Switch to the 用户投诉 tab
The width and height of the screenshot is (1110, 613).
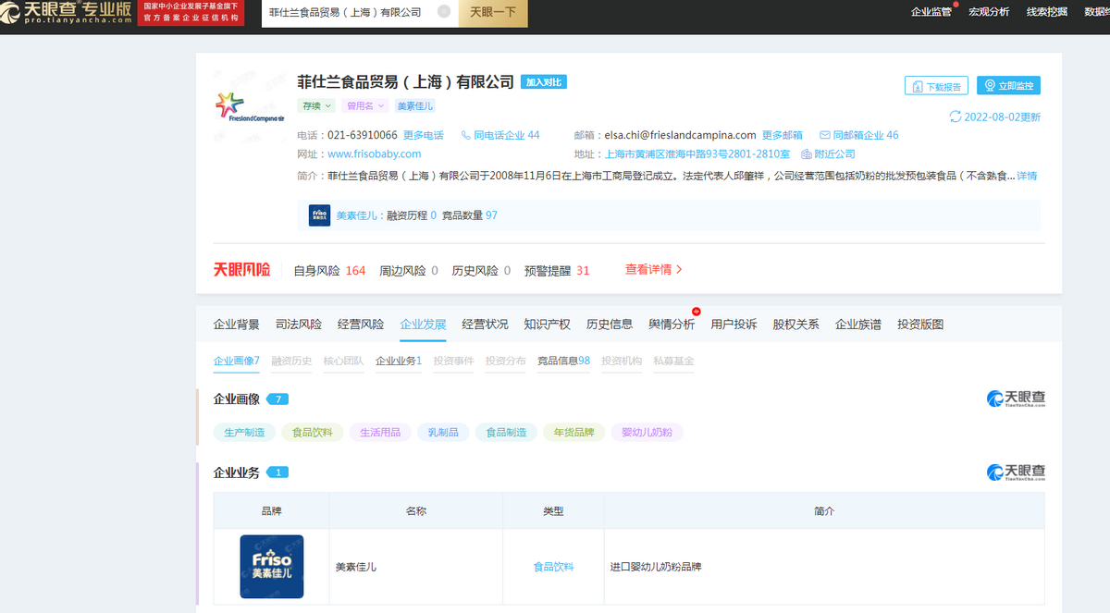click(x=734, y=325)
